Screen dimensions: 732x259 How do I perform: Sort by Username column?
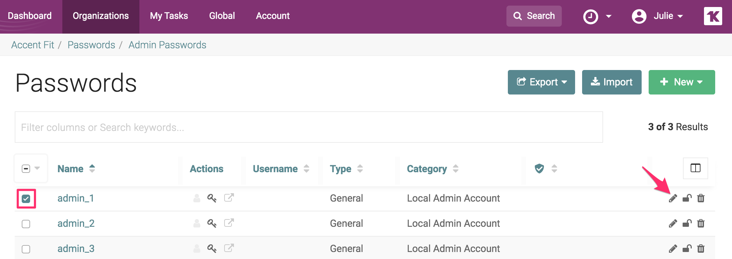(281, 169)
